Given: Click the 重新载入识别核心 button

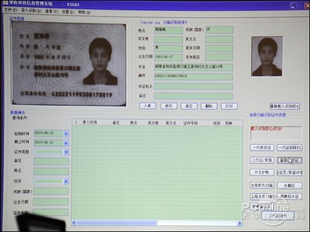Looking at the screenshot, I should pyautogui.click(x=285, y=106).
